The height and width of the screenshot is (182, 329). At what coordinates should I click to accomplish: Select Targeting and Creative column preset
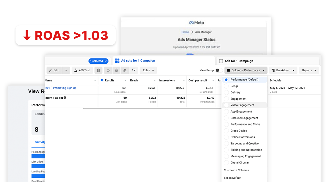[245, 144]
